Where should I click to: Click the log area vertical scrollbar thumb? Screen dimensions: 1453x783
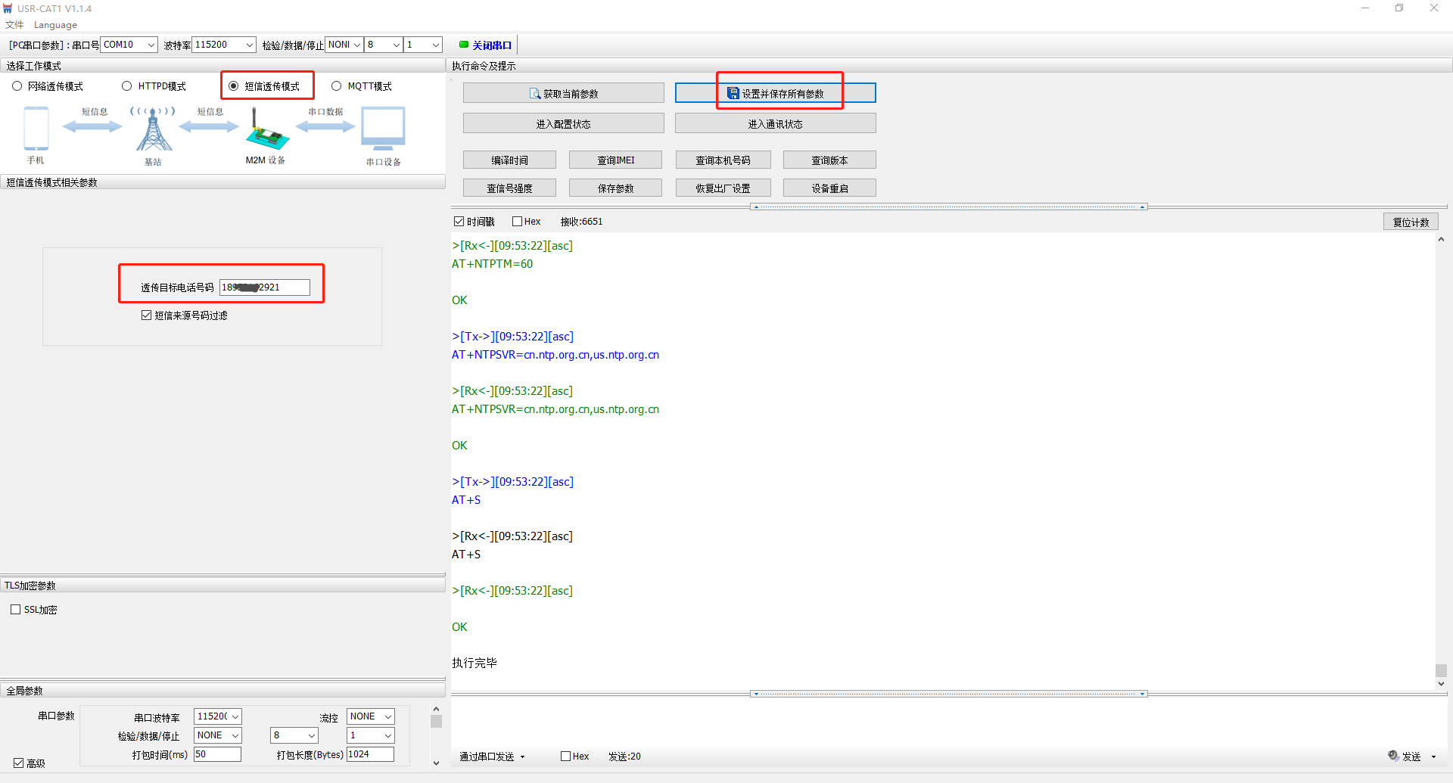pos(1441,670)
